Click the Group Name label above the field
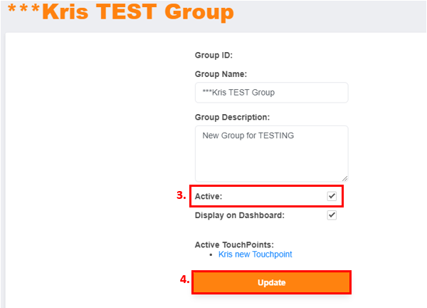Viewport: 427px width, 308px height. click(220, 73)
